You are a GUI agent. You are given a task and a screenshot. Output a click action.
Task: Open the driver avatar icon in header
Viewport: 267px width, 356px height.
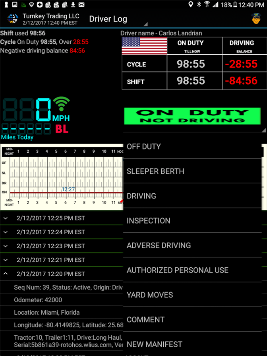coord(256,19)
